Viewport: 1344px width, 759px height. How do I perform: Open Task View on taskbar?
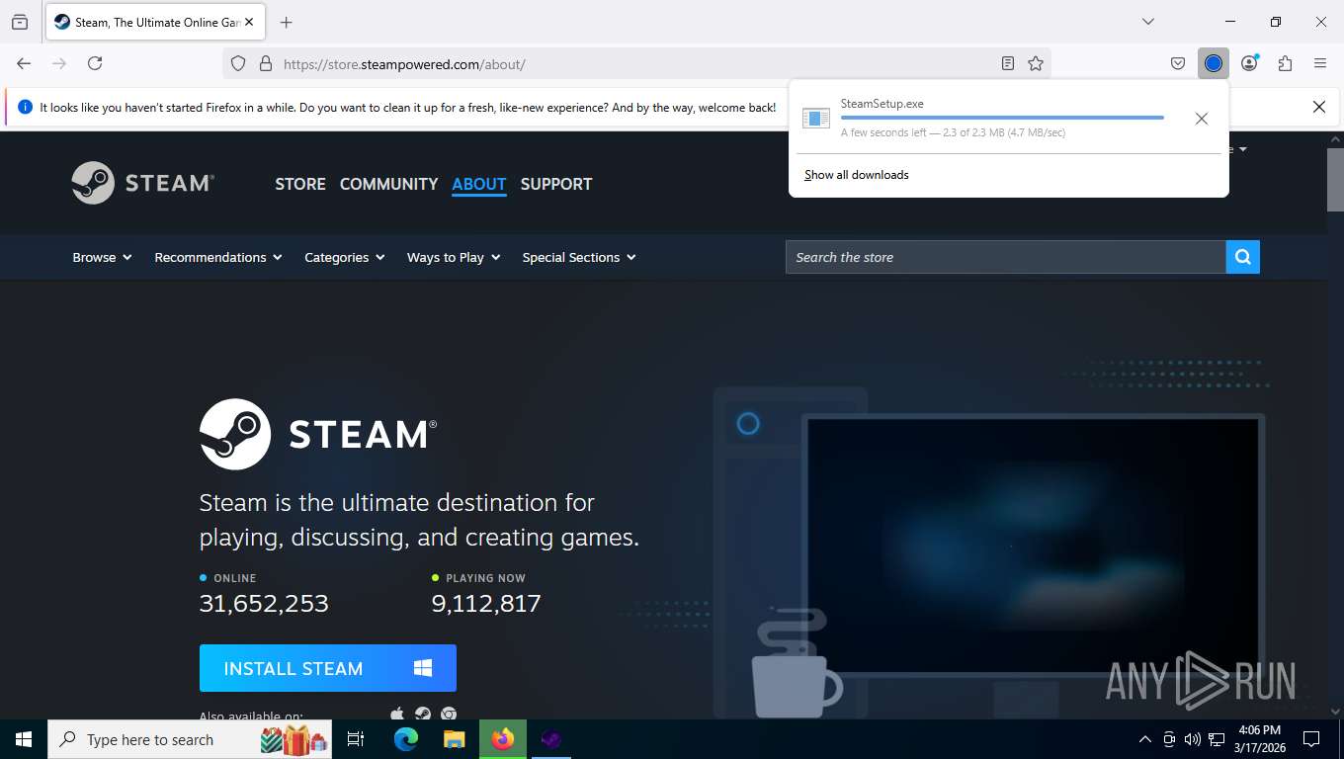[356, 739]
